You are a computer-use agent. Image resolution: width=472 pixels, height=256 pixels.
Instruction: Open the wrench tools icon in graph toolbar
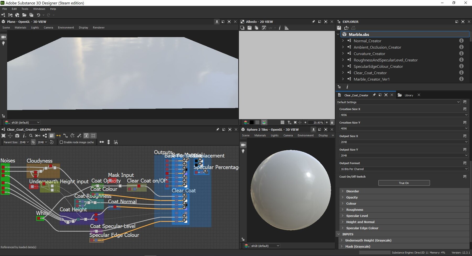coord(79,135)
